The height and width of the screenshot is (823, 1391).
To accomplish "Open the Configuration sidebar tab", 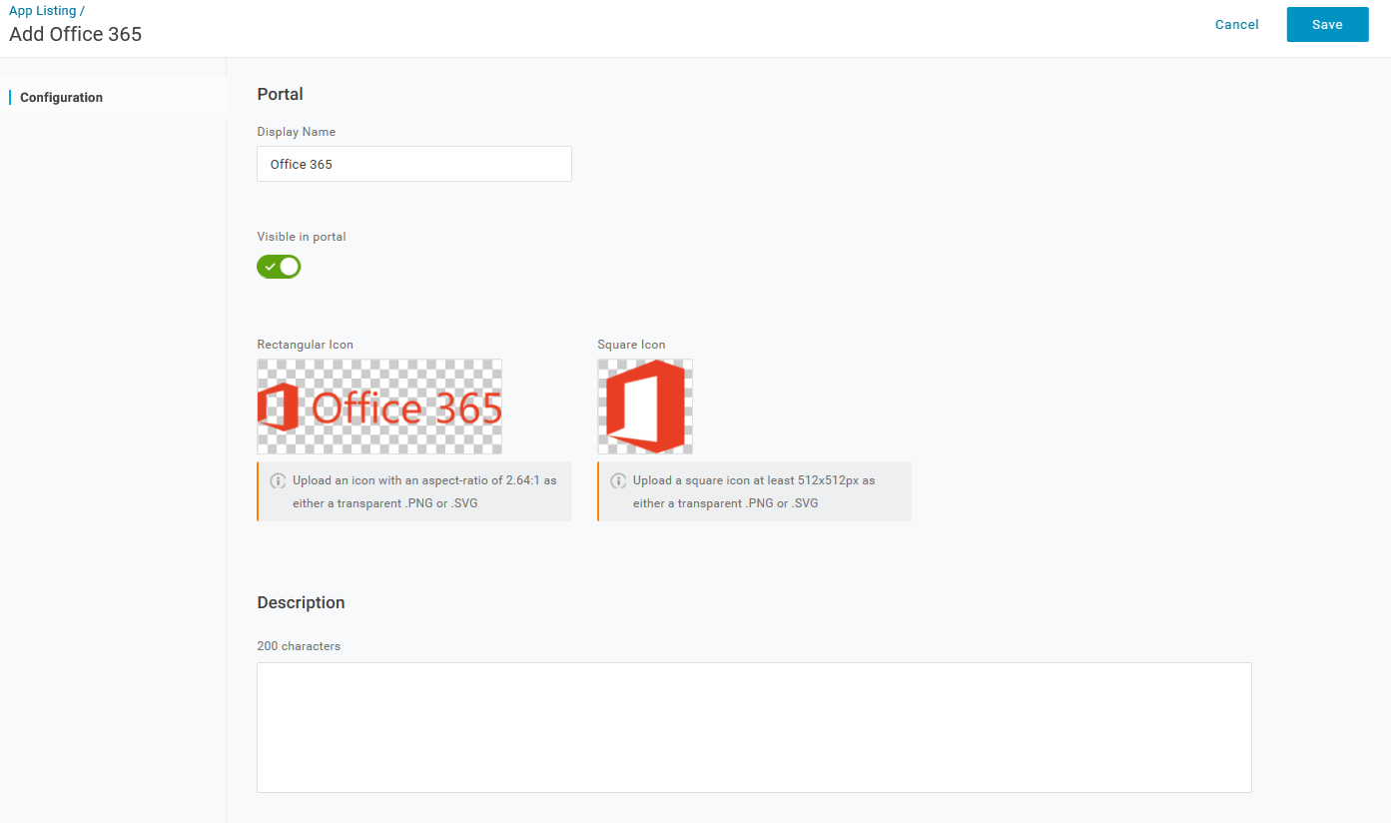I will click(x=113, y=98).
